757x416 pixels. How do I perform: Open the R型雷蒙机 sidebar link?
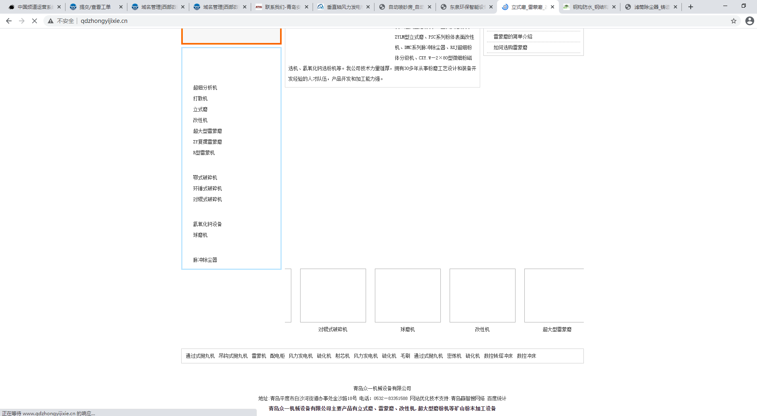(x=204, y=153)
